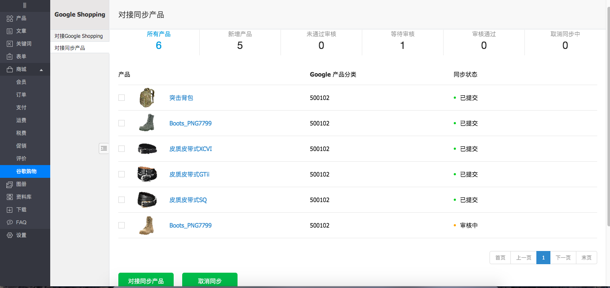The image size is (610, 288).
Task: Click the 下载 download icon in sidebar
Action: pos(10,210)
